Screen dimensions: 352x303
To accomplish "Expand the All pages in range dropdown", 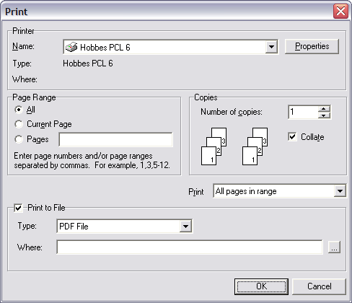I will [x=340, y=191].
